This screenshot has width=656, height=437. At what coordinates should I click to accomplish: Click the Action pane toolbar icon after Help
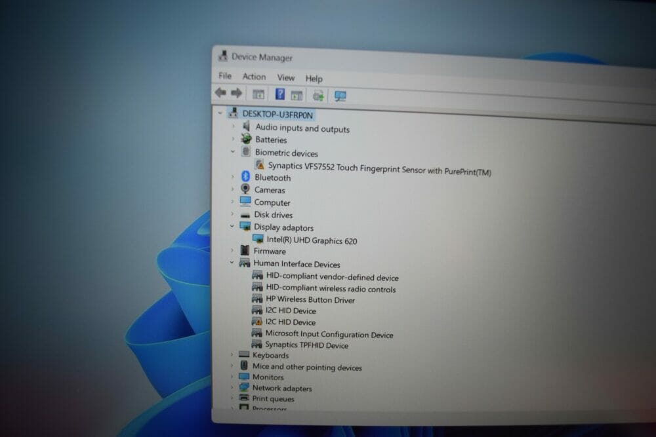(x=297, y=95)
